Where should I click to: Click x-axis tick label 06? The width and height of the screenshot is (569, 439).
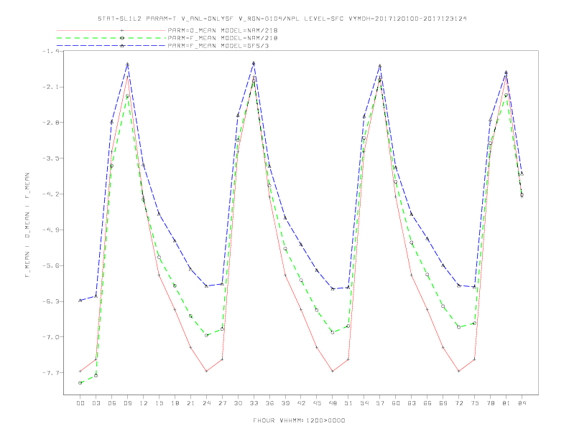pos(112,403)
